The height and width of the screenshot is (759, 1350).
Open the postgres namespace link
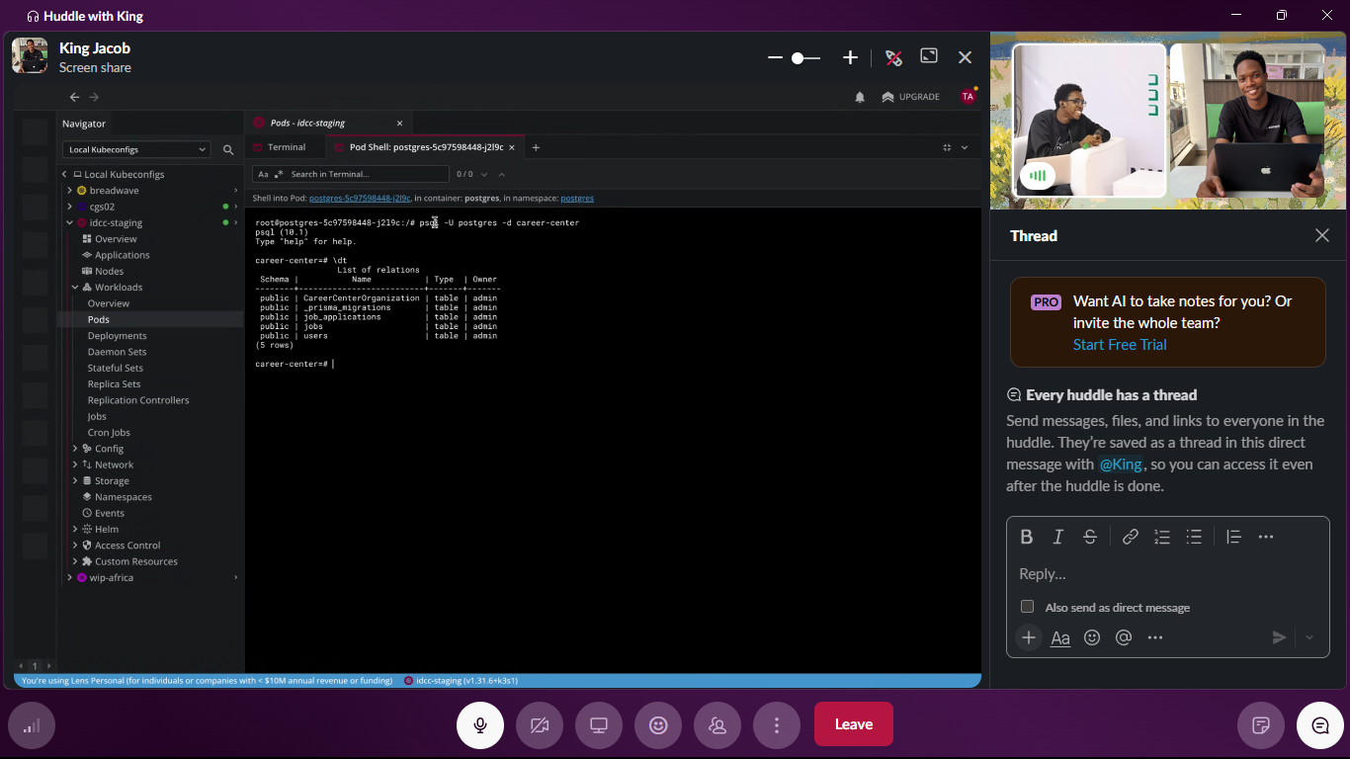click(x=577, y=199)
